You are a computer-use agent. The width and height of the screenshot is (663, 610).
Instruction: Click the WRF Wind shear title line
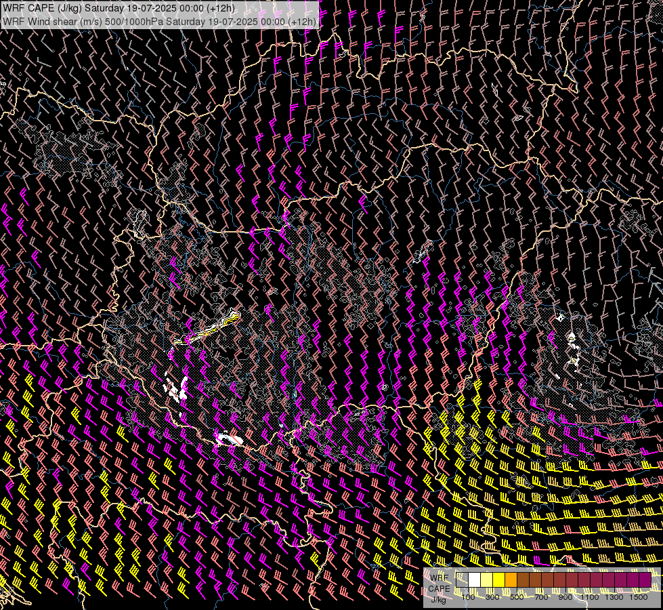click(159, 22)
